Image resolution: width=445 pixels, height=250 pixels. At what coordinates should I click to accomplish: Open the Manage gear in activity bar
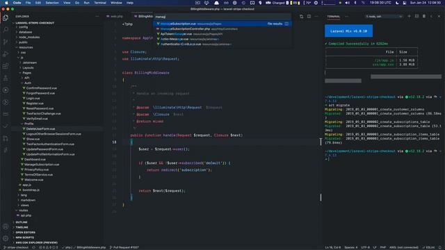click(x=6, y=238)
